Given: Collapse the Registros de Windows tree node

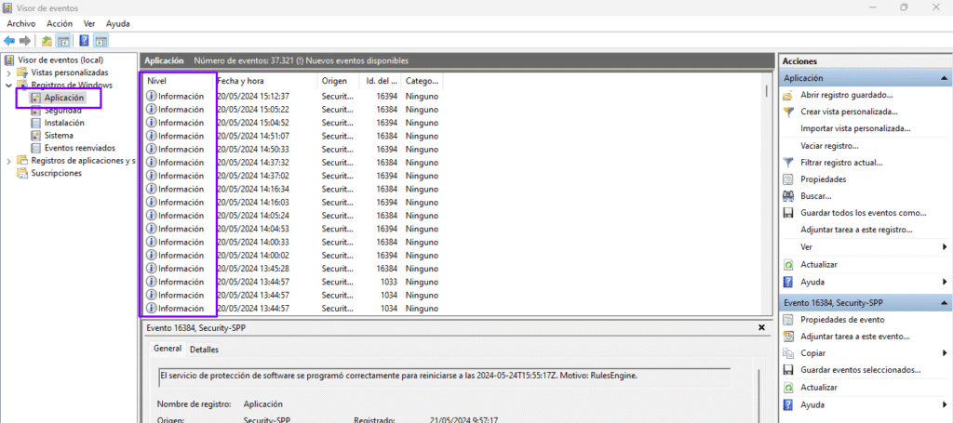Looking at the screenshot, I should click(x=9, y=85).
